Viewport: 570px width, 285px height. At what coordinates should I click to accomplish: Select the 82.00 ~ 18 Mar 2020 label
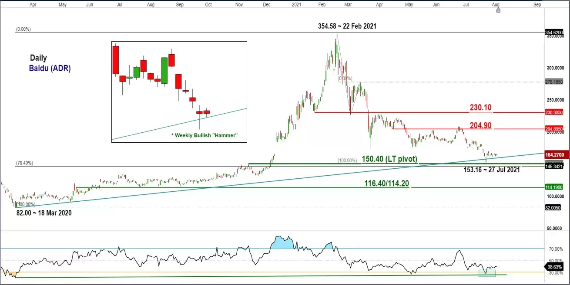tap(44, 213)
